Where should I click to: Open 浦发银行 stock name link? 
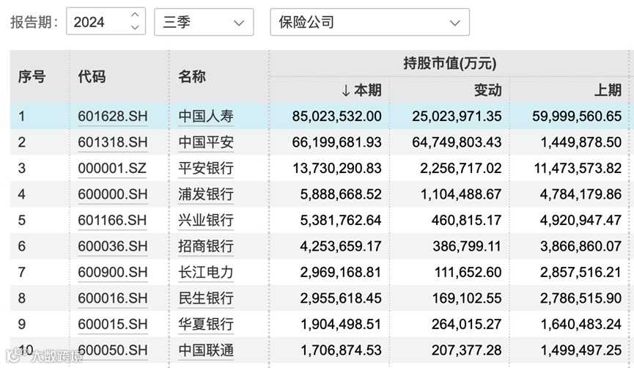[206, 194]
